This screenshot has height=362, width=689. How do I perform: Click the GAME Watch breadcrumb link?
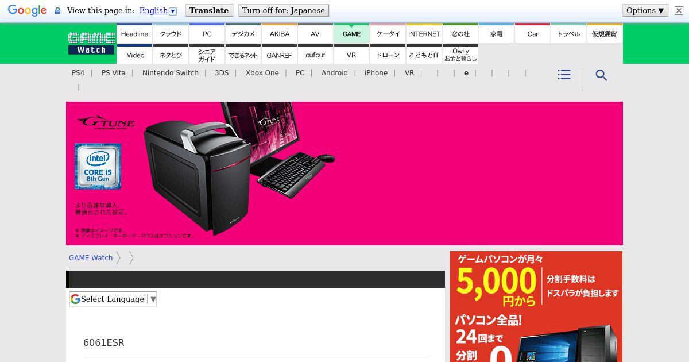(x=91, y=258)
